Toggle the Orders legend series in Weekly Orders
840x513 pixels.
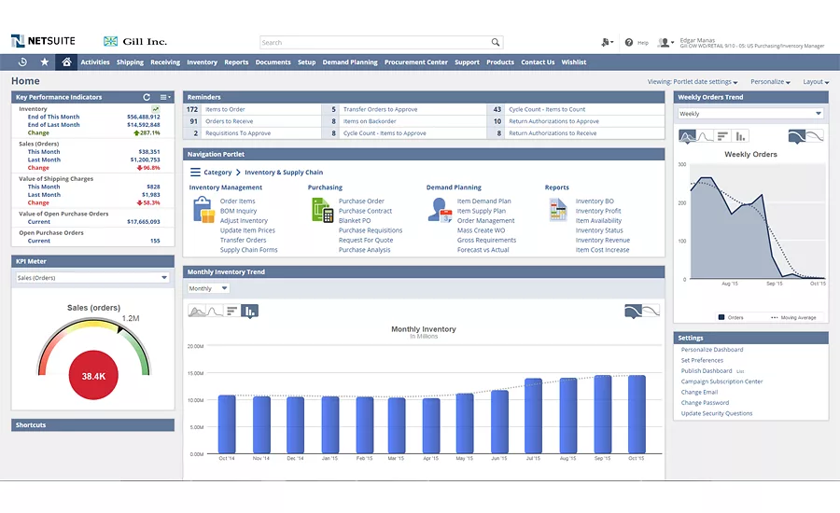731,317
